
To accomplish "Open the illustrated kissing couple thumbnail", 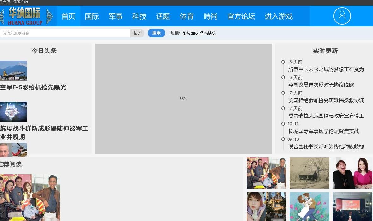I will (309, 206).
